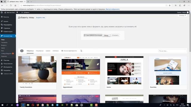The height and width of the screenshot is (107, 191).
Task: Open Telegram from taskbar
Action: (57, 105)
